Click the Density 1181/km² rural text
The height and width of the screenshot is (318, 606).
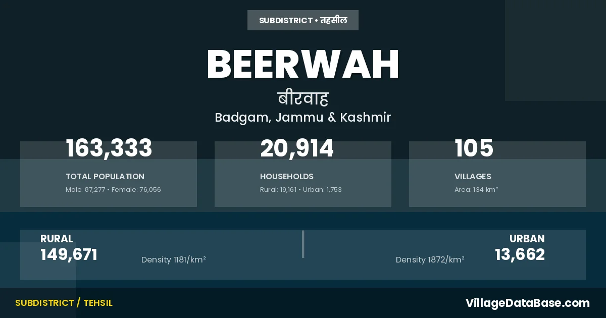point(174,260)
